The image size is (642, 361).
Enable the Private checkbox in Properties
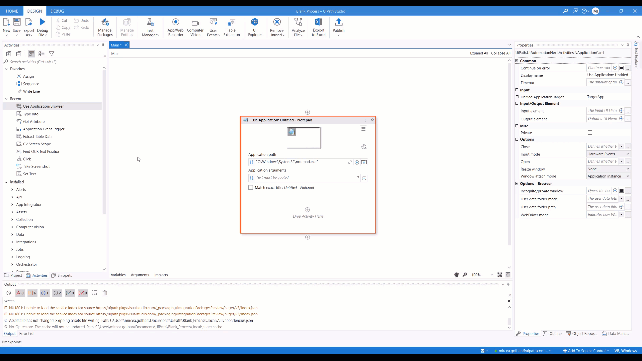point(590,132)
